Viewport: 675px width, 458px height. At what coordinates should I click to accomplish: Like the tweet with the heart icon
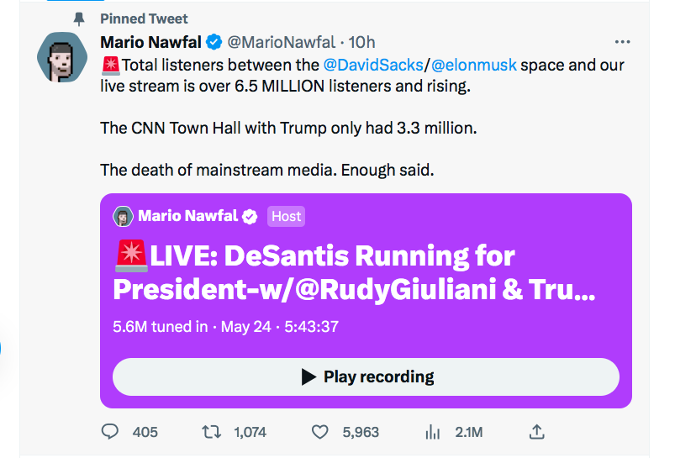coord(319,432)
